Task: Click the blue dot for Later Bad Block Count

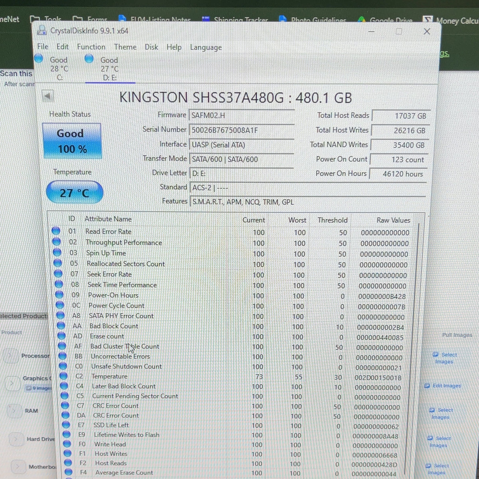Action: tap(64, 386)
